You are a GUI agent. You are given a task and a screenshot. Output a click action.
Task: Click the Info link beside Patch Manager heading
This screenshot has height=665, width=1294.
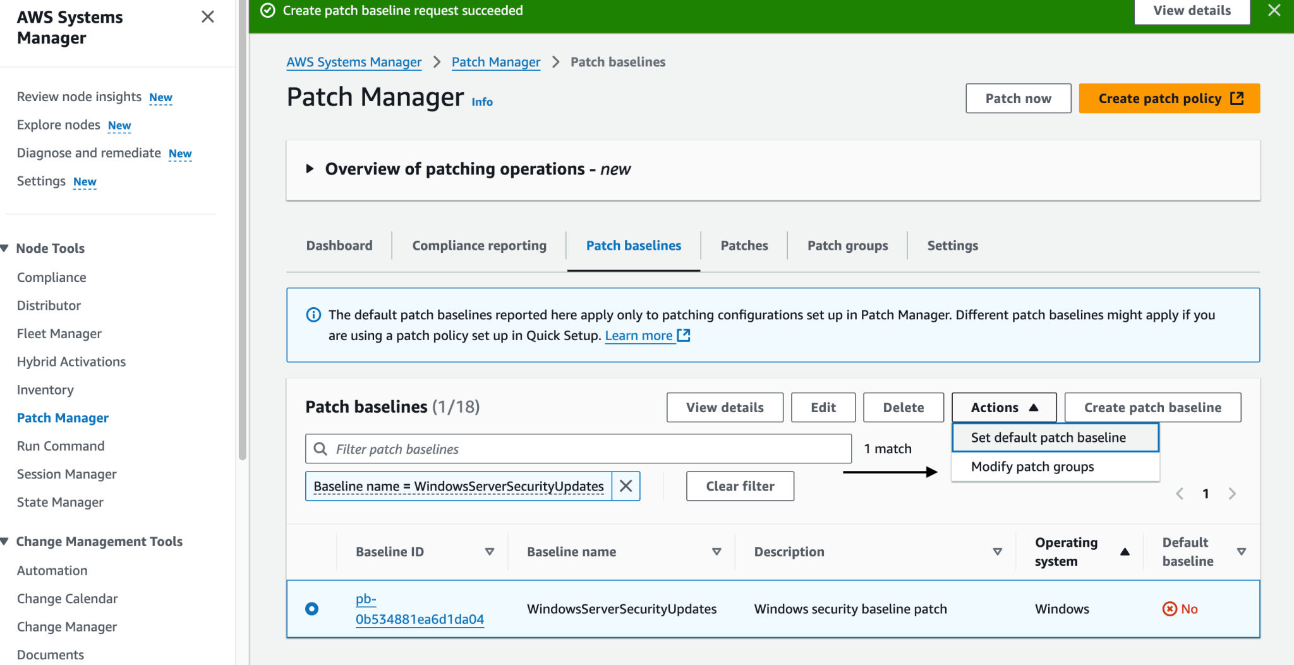coord(481,102)
